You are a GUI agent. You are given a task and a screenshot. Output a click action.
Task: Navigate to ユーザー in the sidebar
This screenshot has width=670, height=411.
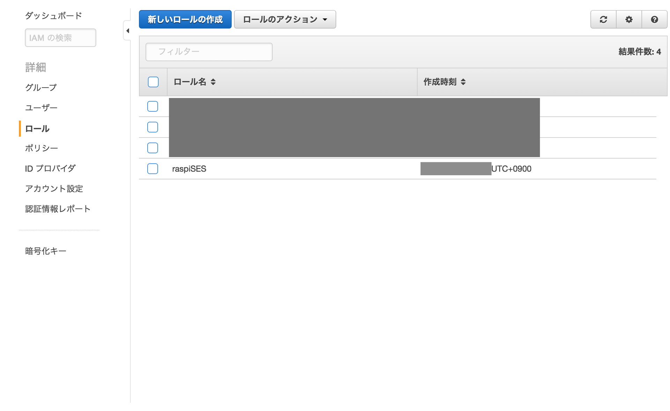[41, 108]
